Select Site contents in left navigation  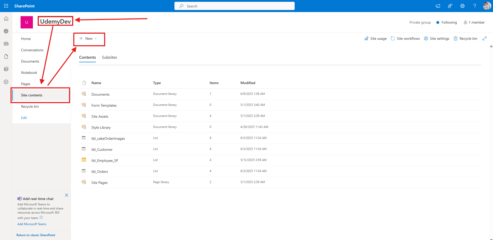(41, 95)
